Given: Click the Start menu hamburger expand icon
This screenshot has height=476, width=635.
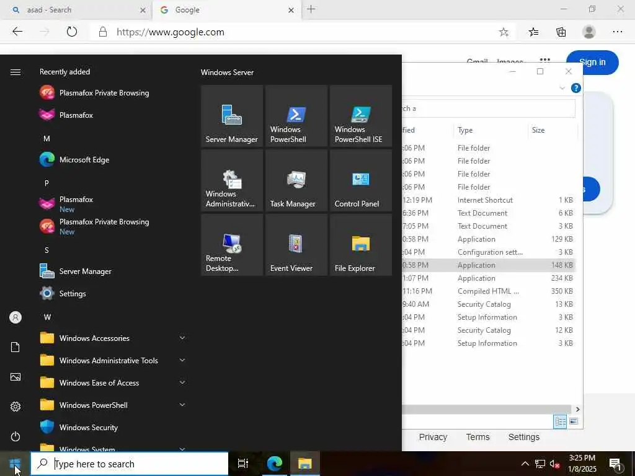Looking at the screenshot, I should coord(16,72).
